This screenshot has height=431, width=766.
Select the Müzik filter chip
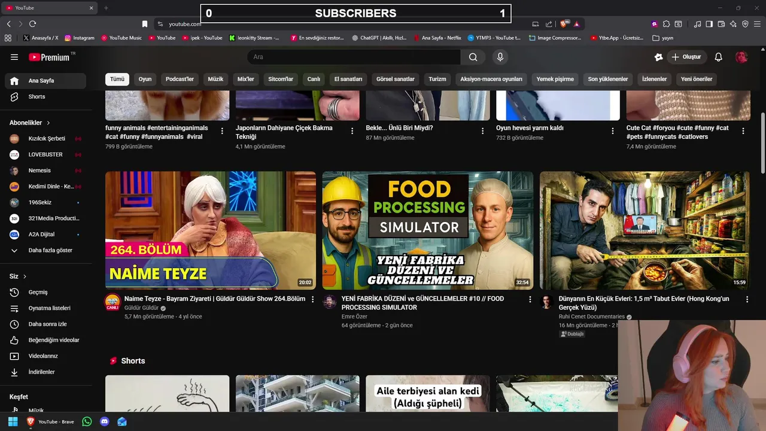[x=215, y=79]
